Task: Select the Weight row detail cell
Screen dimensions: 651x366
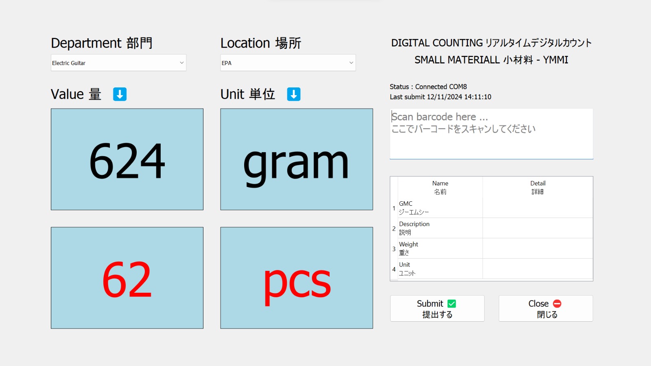Action: click(x=537, y=248)
